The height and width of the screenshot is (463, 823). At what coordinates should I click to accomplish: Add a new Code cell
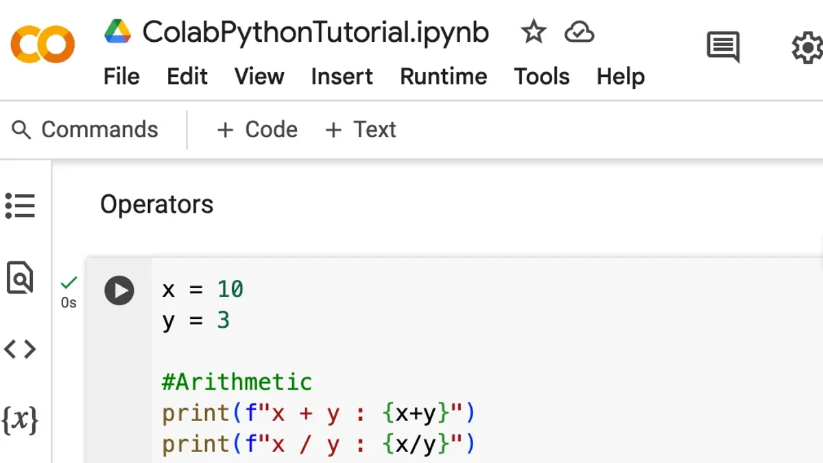[257, 130]
